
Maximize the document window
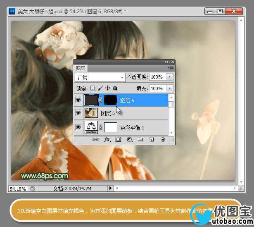click(220, 11)
